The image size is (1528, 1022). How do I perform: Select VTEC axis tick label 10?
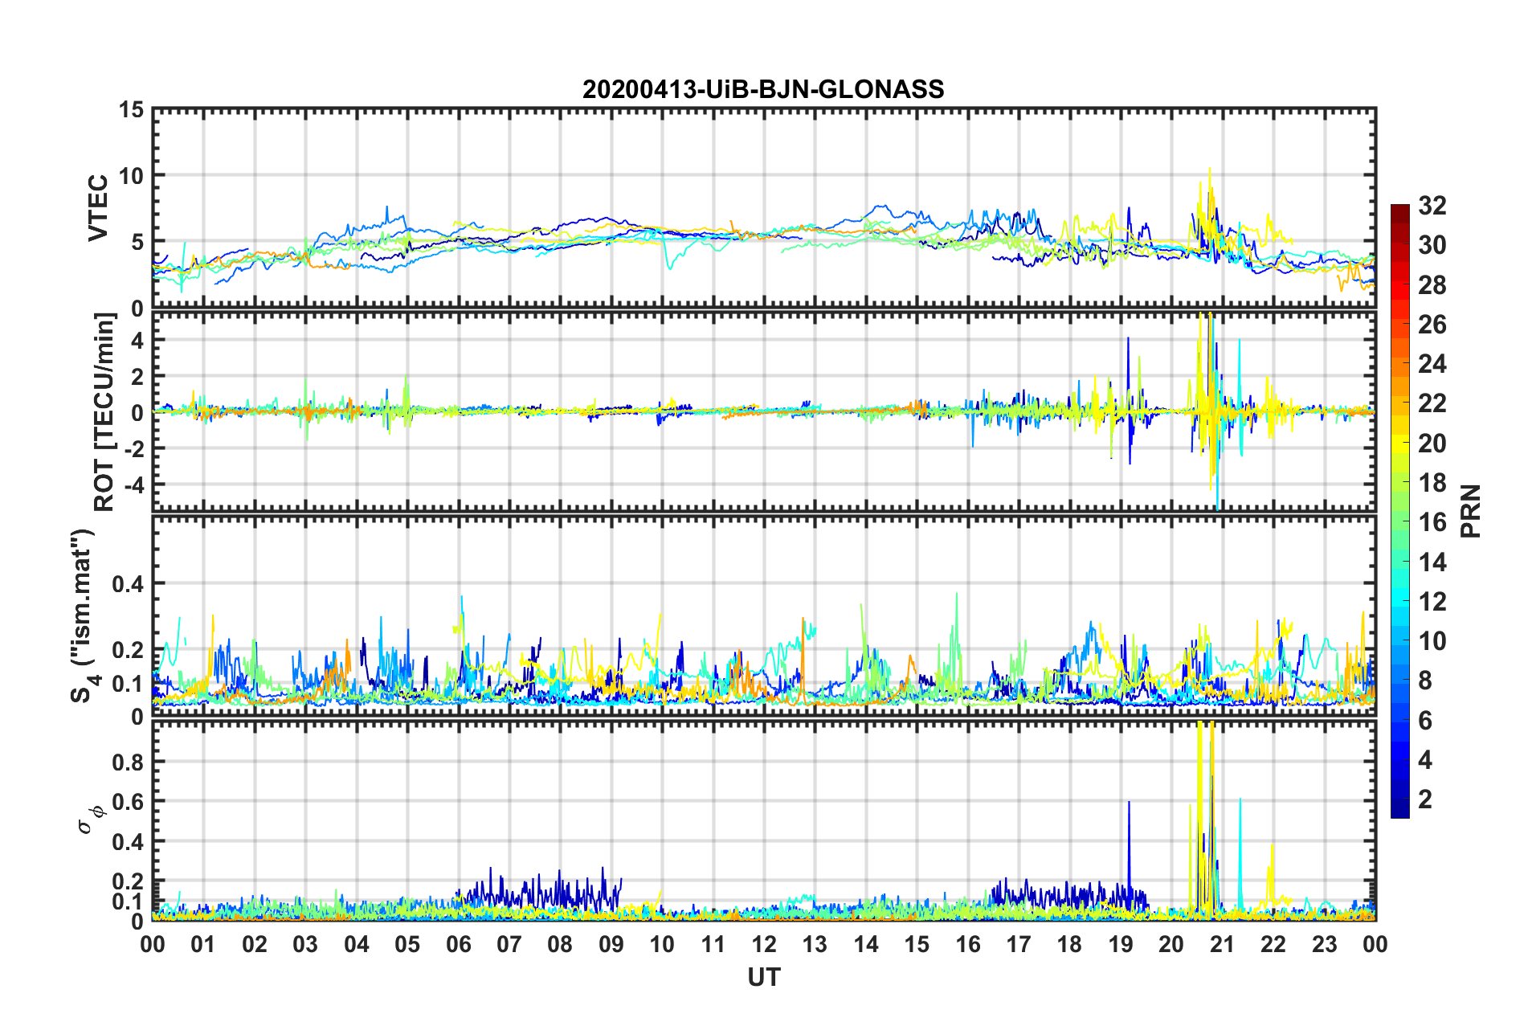(132, 175)
